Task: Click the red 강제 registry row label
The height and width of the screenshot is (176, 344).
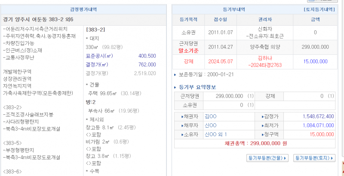Action: click(187, 61)
